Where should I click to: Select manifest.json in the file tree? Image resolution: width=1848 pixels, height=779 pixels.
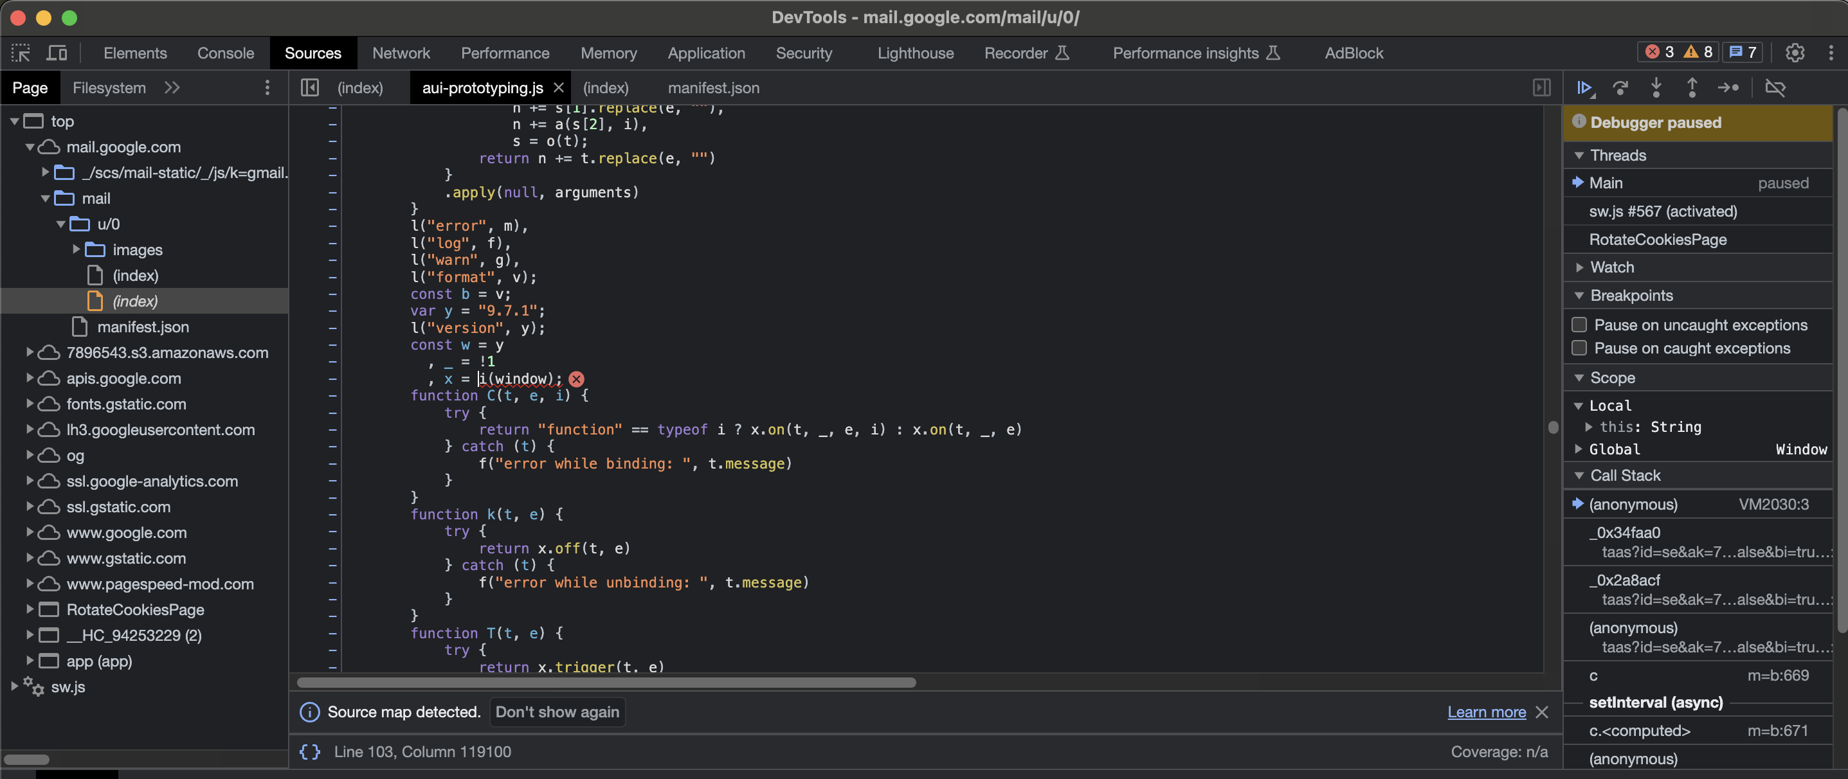point(143,327)
